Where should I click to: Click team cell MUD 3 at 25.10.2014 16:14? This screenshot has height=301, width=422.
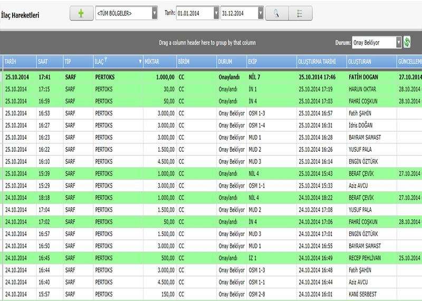point(255,162)
